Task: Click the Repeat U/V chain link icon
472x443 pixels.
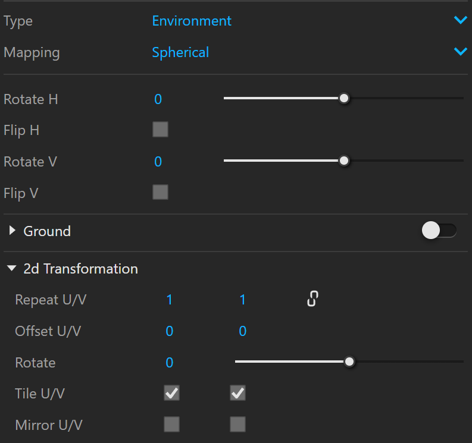Action: coord(312,299)
